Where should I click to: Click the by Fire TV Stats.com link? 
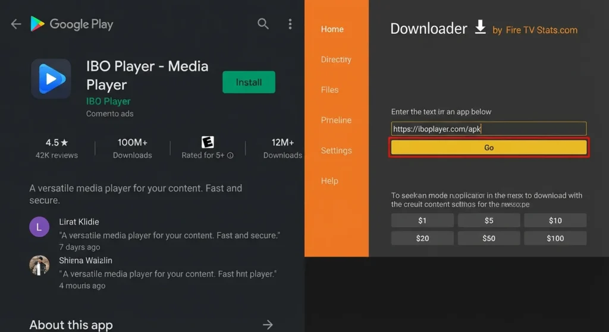pos(535,30)
